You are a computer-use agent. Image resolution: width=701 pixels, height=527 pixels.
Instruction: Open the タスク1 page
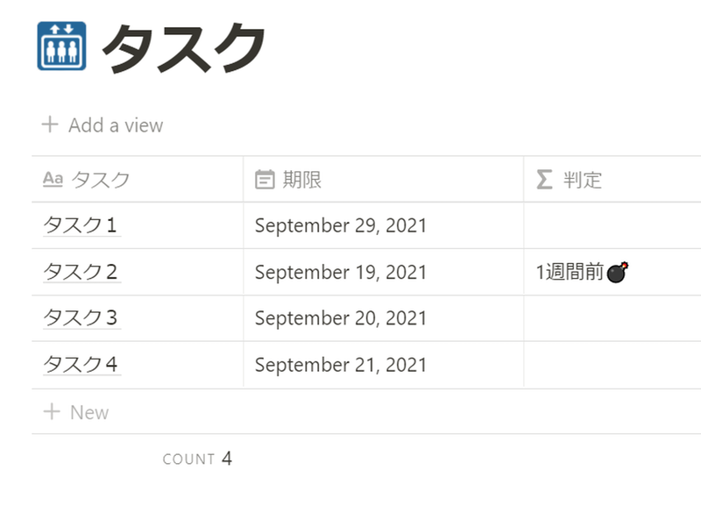click(80, 225)
